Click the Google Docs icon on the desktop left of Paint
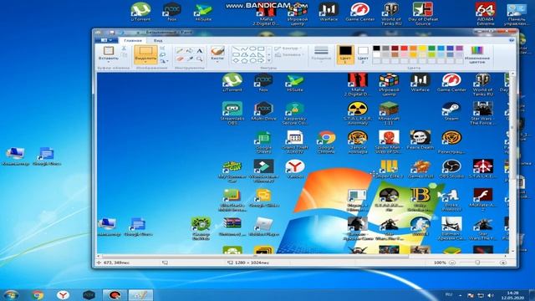The width and height of the screenshot is (535, 301). [47, 156]
